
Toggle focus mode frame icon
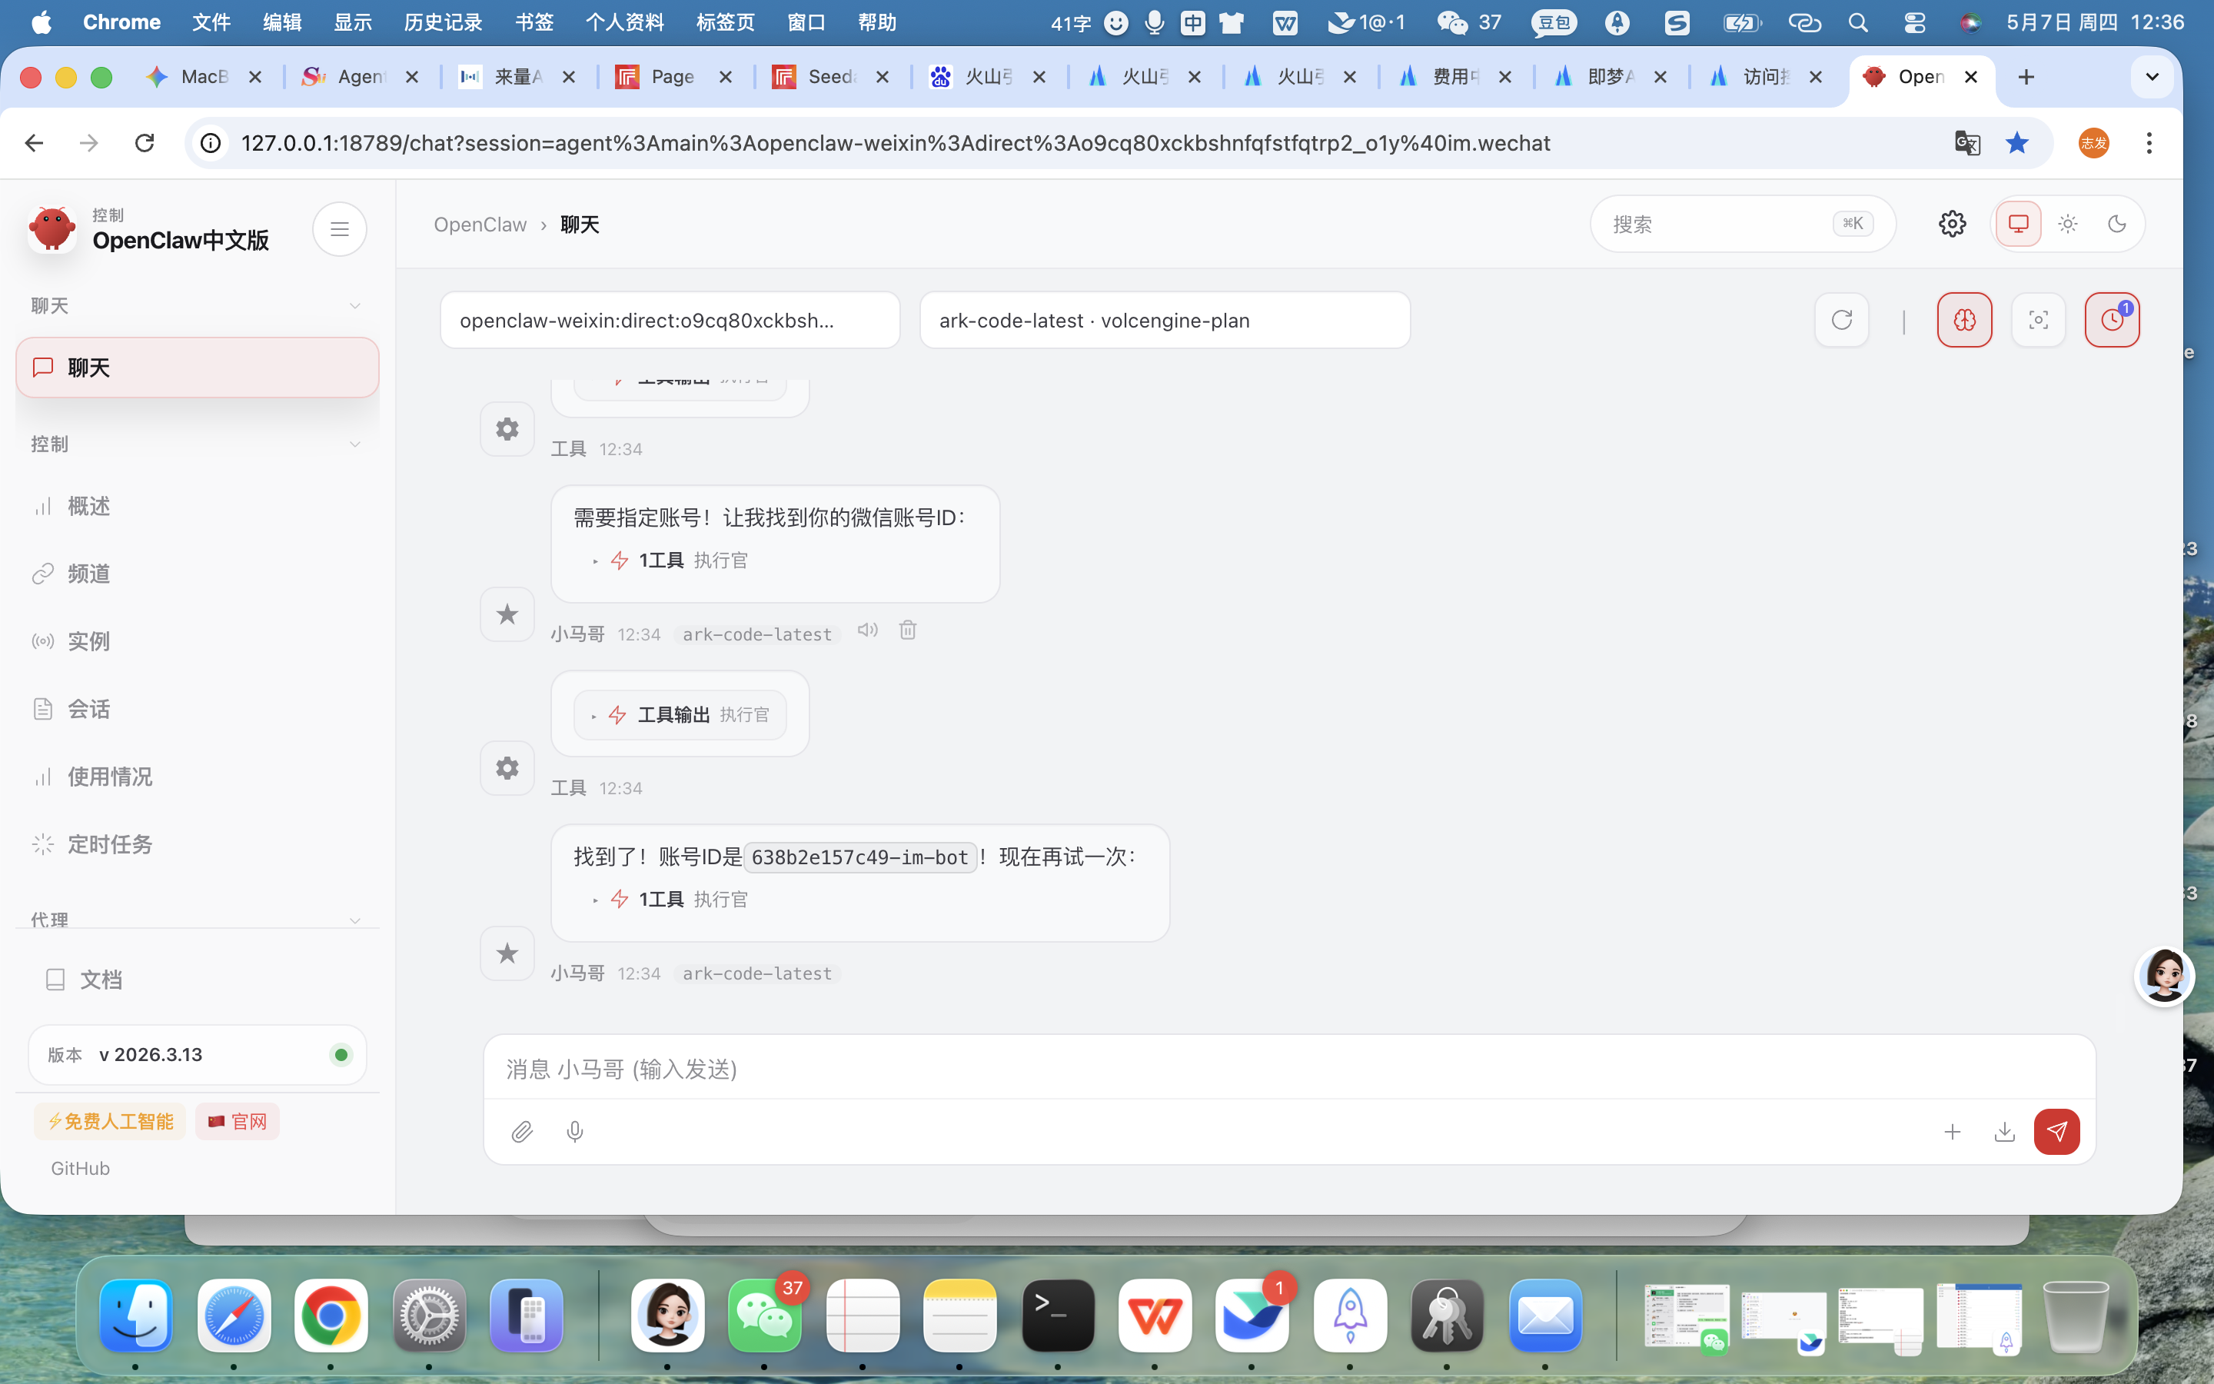pos(2039,321)
